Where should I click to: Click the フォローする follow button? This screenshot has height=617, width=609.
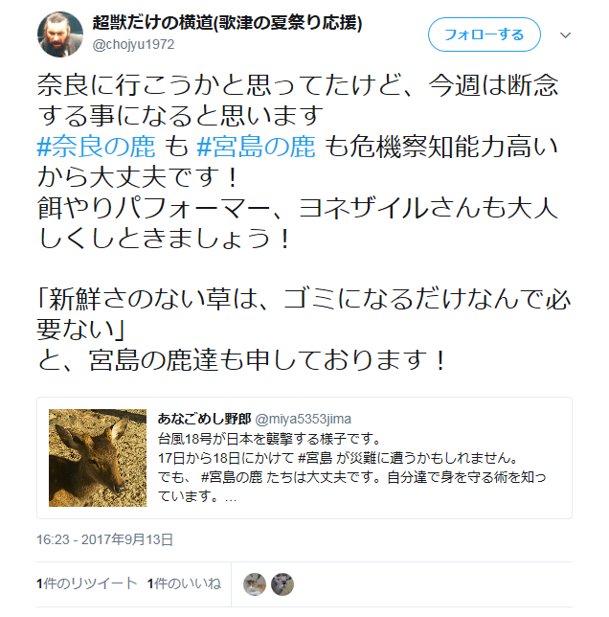coord(484,34)
